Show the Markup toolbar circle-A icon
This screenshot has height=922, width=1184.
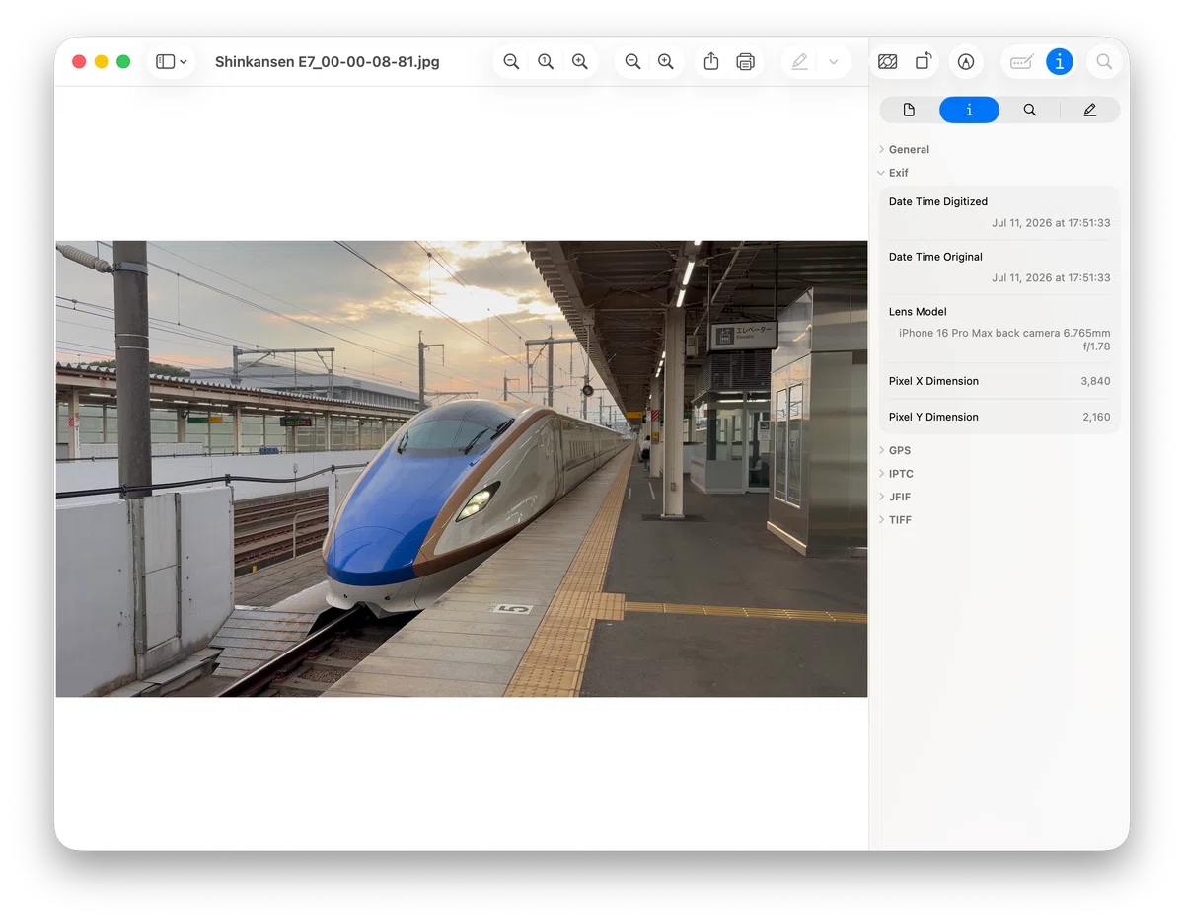click(x=966, y=61)
